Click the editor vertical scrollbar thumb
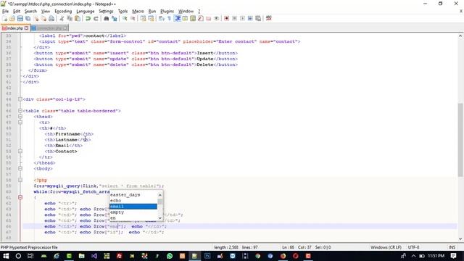Screen dimensions: 464x261 tap(460, 140)
